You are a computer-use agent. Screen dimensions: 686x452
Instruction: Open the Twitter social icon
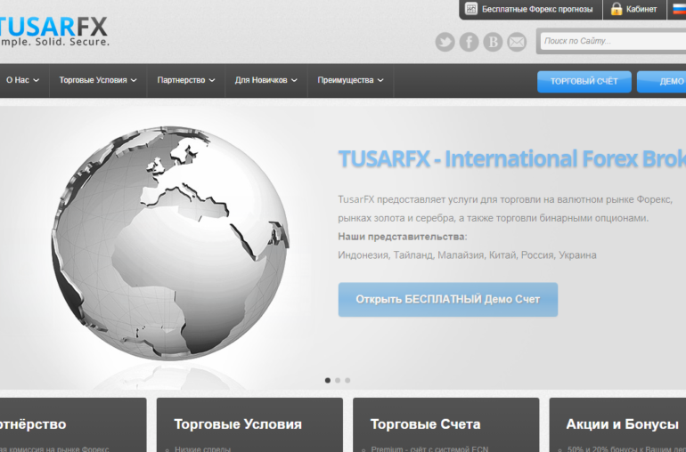(445, 42)
